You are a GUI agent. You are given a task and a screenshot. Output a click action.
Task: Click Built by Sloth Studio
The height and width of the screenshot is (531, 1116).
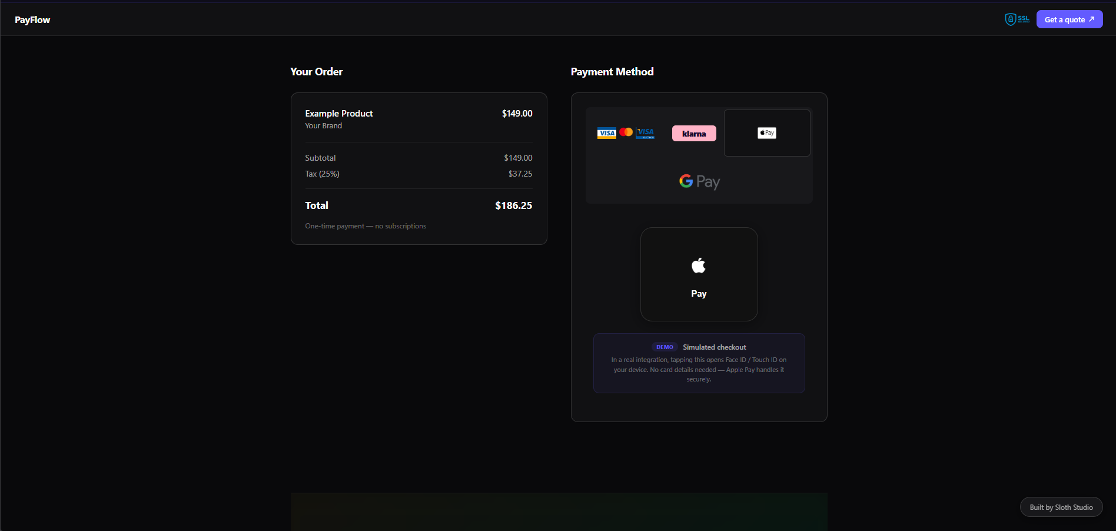1061,507
